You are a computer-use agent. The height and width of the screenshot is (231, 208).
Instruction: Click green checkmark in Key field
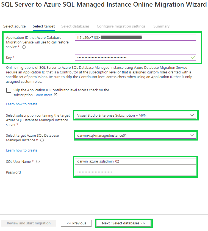point(193,57)
